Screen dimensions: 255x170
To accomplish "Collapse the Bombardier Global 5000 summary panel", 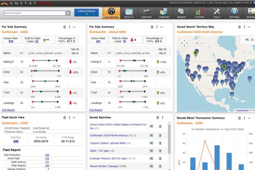I will pyautogui.click(x=162, y=27).
